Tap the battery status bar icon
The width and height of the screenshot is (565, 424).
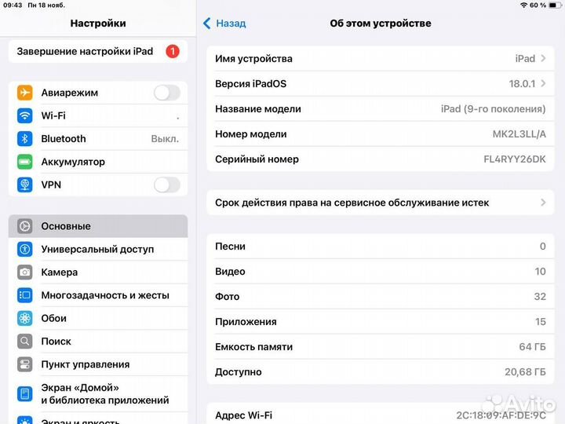coord(554,5)
